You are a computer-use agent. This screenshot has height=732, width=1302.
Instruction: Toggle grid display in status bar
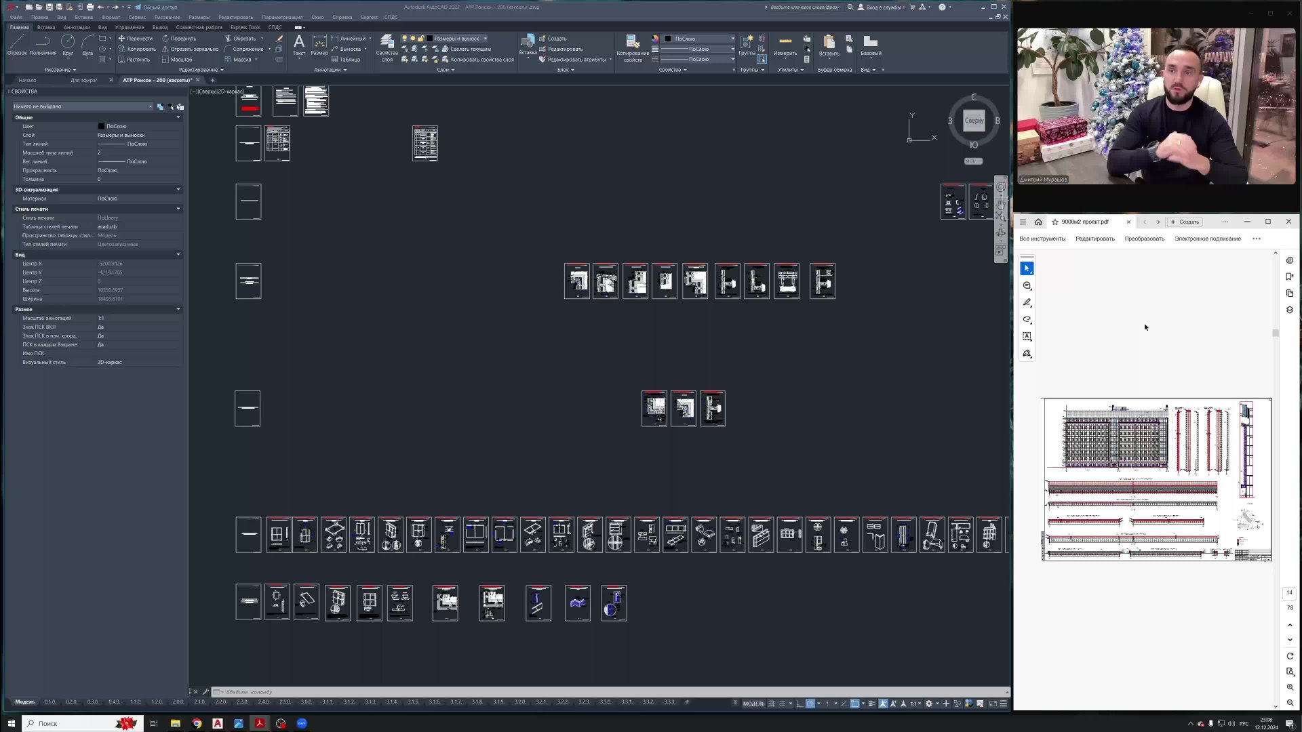pyautogui.click(x=772, y=704)
